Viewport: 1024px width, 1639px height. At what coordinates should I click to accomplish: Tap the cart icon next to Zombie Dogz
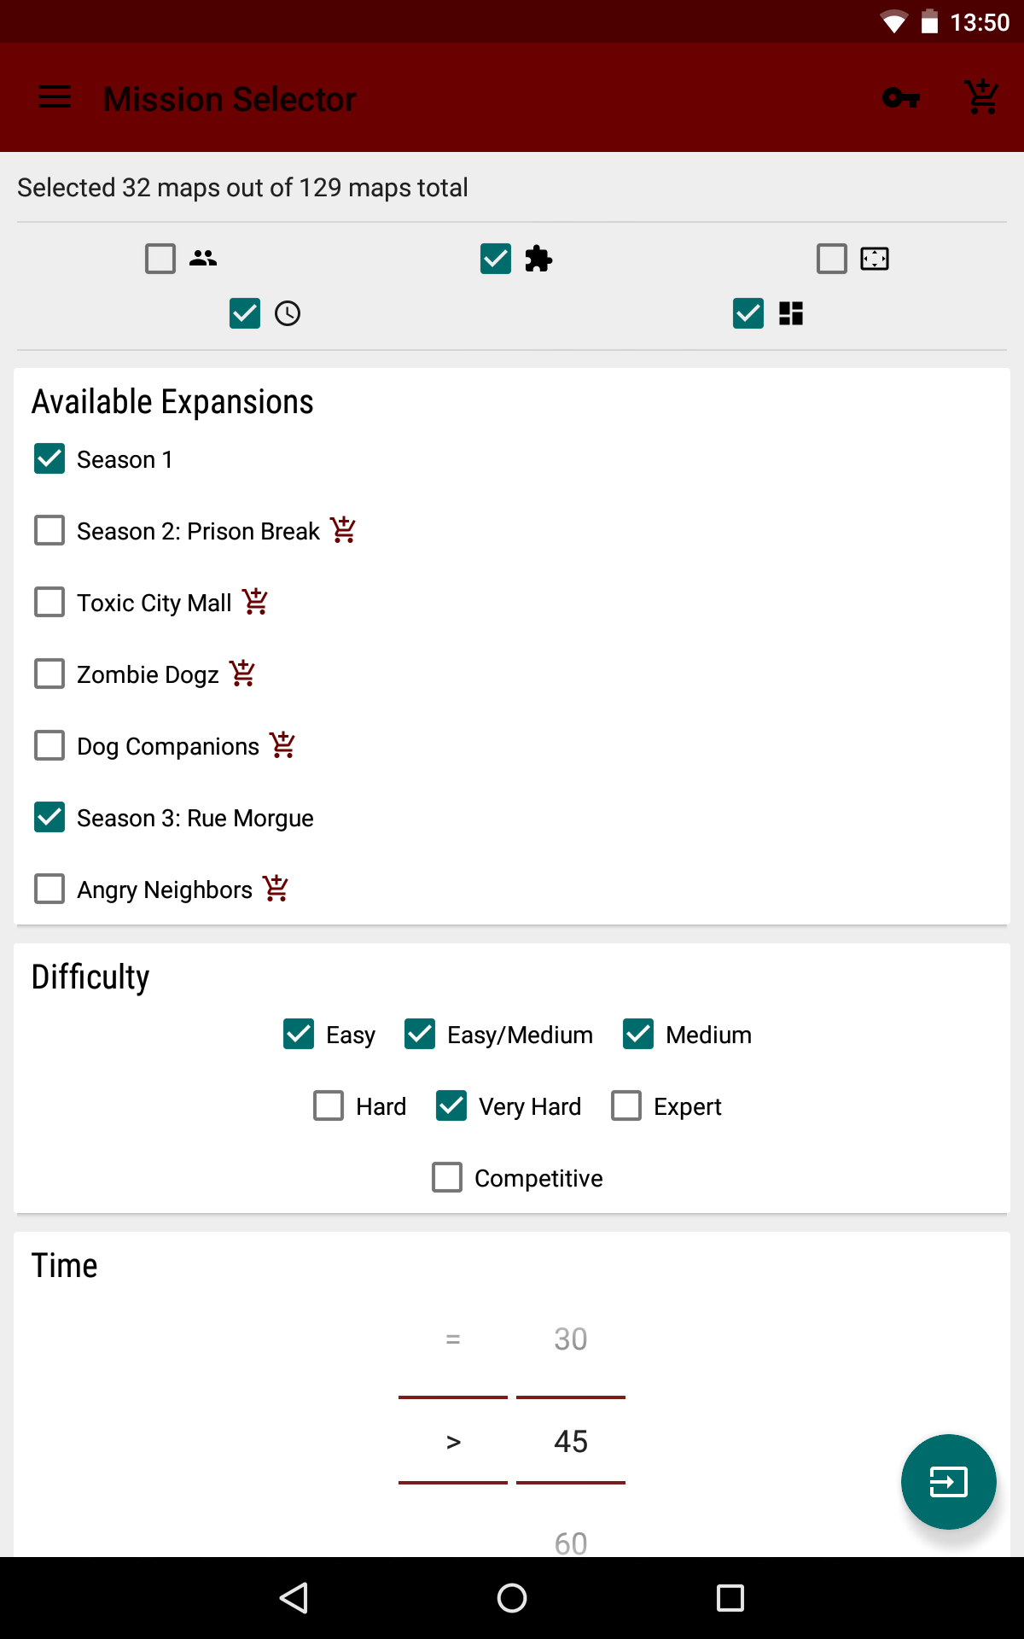(x=242, y=674)
